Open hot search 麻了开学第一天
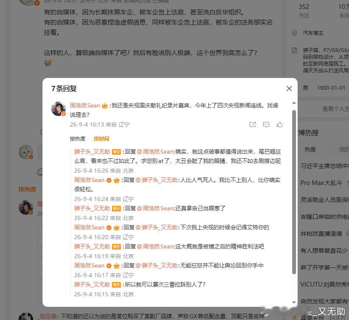The height and width of the screenshot is (320, 349). click(325, 268)
